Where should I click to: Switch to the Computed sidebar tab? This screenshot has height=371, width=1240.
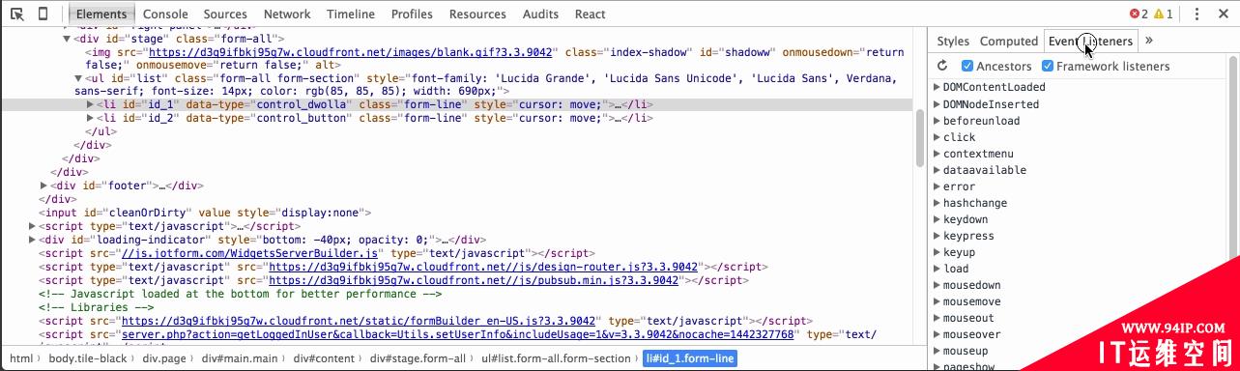[1009, 41]
